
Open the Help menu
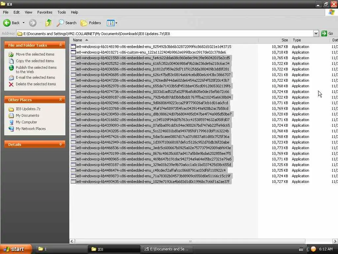(x=74, y=12)
